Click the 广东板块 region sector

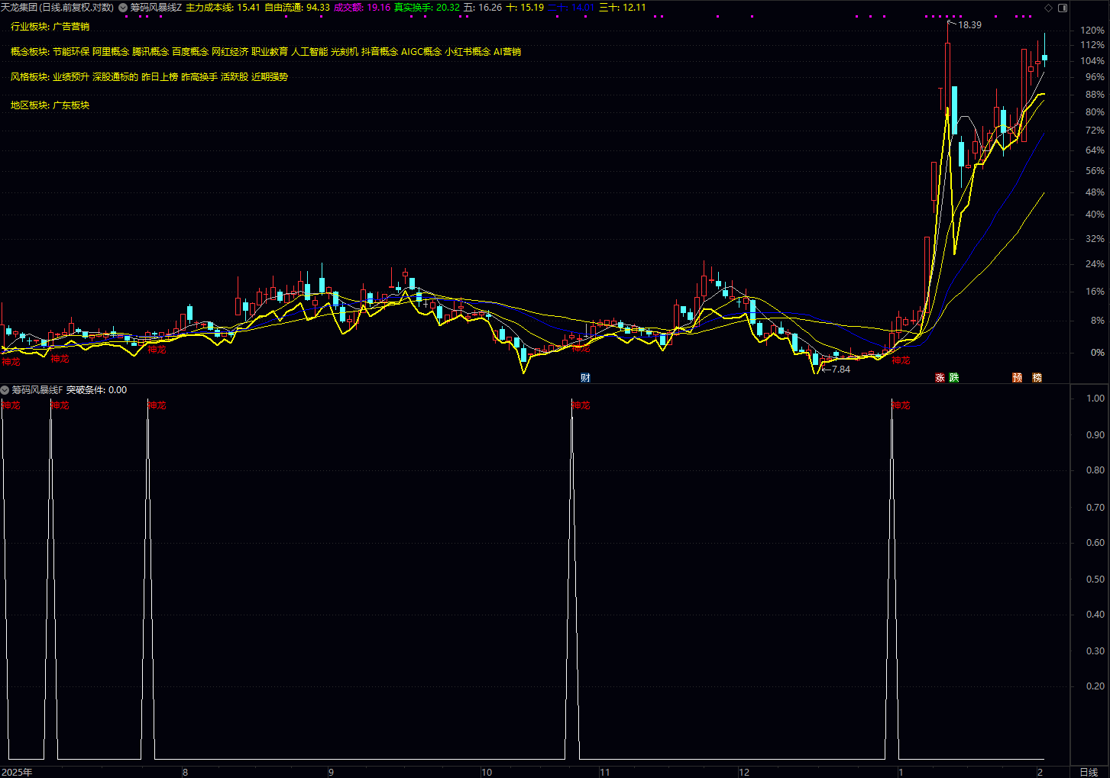coord(71,105)
